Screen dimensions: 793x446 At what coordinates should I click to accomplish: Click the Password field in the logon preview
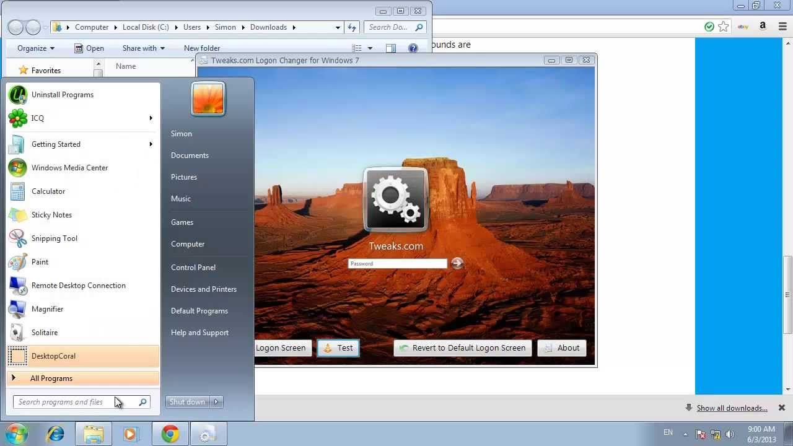pos(397,263)
